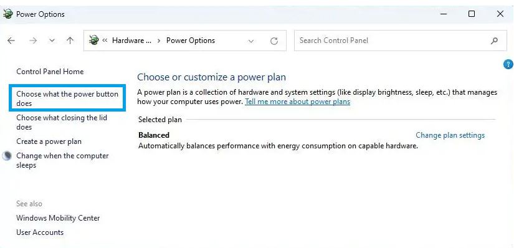This screenshot has width=514, height=248.
Task: Open Tell me more about power plans
Action: pos(298,102)
